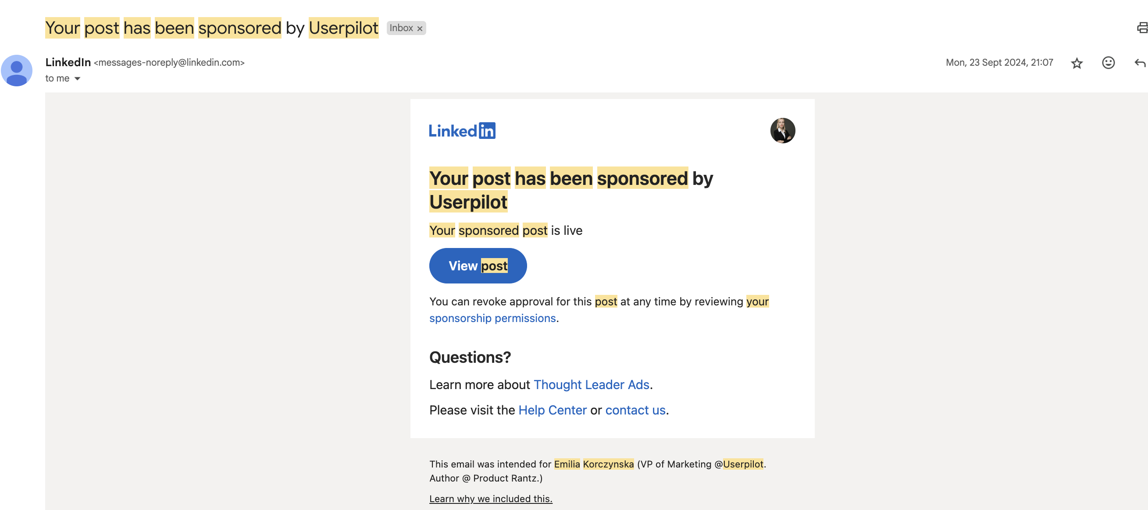Reply using the reply arrow icon

tap(1139, 63)
